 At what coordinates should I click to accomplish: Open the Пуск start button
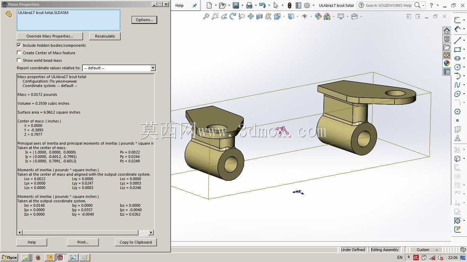click(10, 258)
